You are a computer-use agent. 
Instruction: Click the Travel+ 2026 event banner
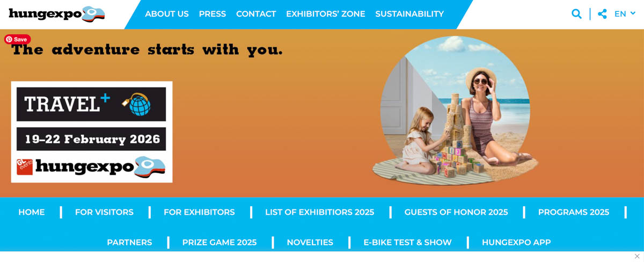click(92, 132)
